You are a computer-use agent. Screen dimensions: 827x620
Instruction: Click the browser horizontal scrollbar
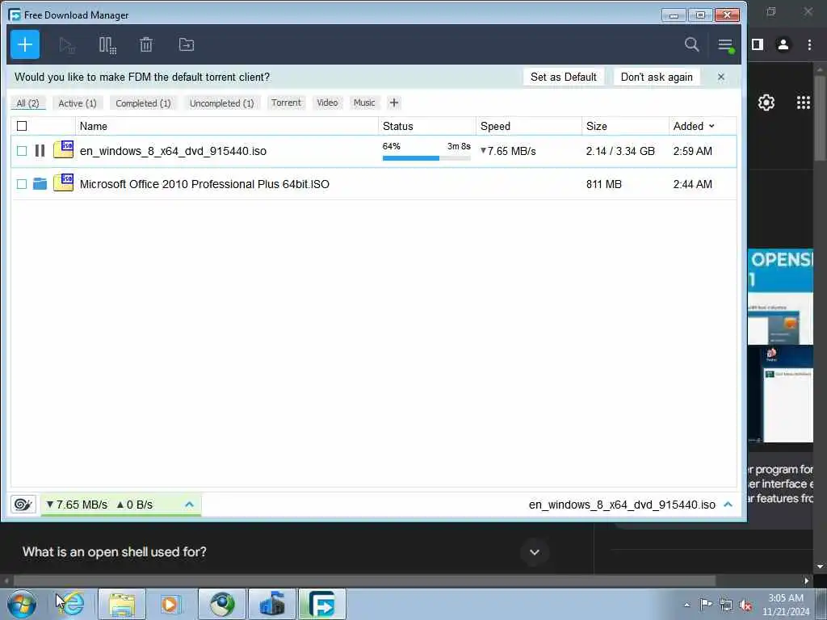tap(364, 580)
